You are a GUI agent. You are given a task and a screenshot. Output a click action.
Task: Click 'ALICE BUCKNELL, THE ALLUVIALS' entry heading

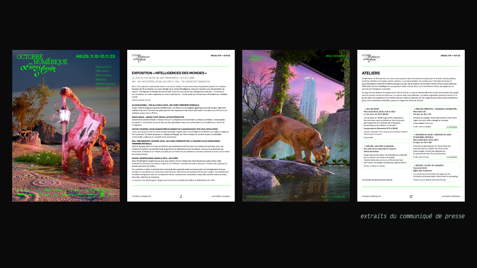(166, 105)
